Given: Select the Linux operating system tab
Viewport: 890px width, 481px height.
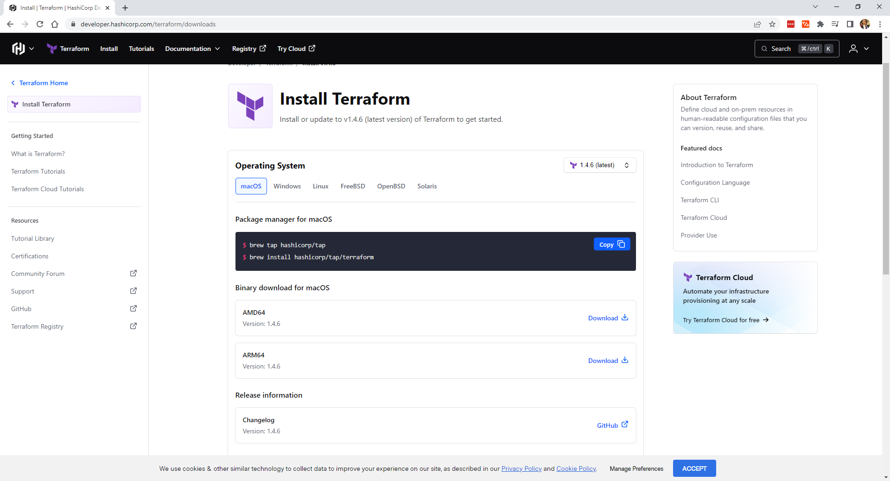Looking at the screenshot, I should point(320,186).
